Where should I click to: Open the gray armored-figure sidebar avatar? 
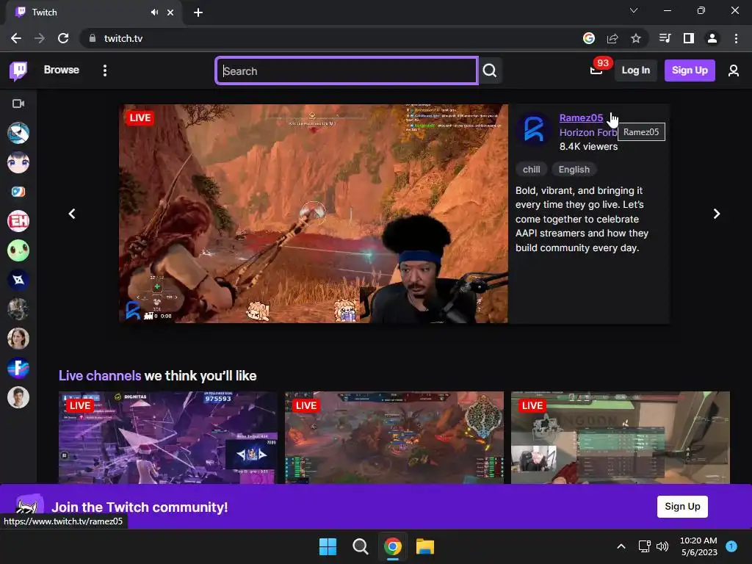pyautogui.click(x=18, y=309)
